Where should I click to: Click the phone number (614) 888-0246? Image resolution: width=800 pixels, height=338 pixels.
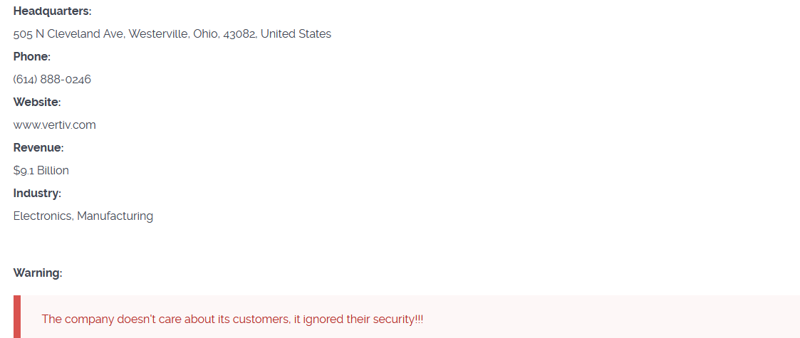point(52,80)
